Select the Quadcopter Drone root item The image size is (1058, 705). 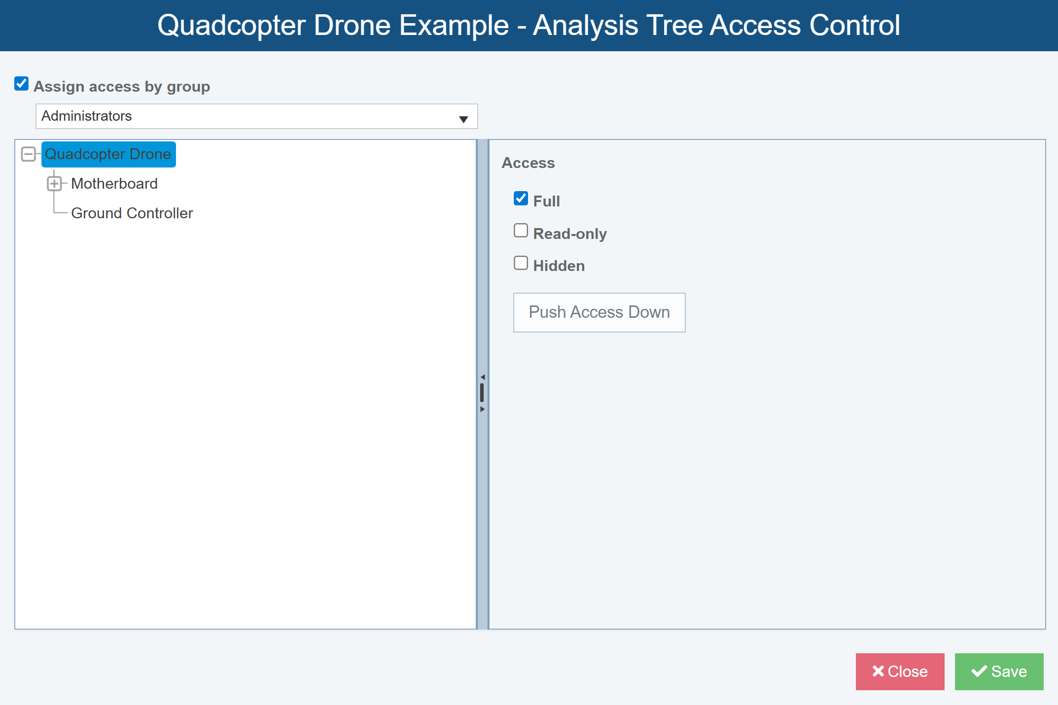108,154
